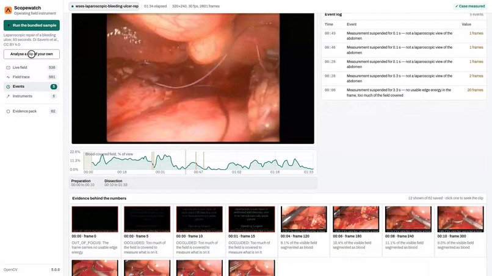Click the Live field count 538
This screenshot has height=276, width=492.
pos(52,68)
